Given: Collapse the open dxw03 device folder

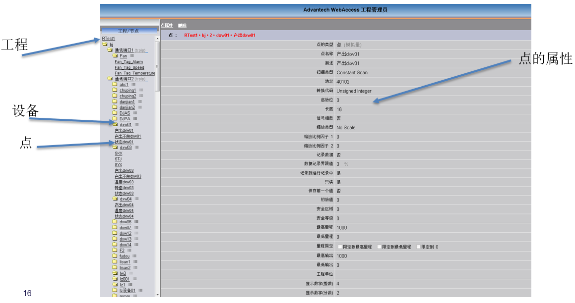Looking at the screenshot, I should coord(115,148).
